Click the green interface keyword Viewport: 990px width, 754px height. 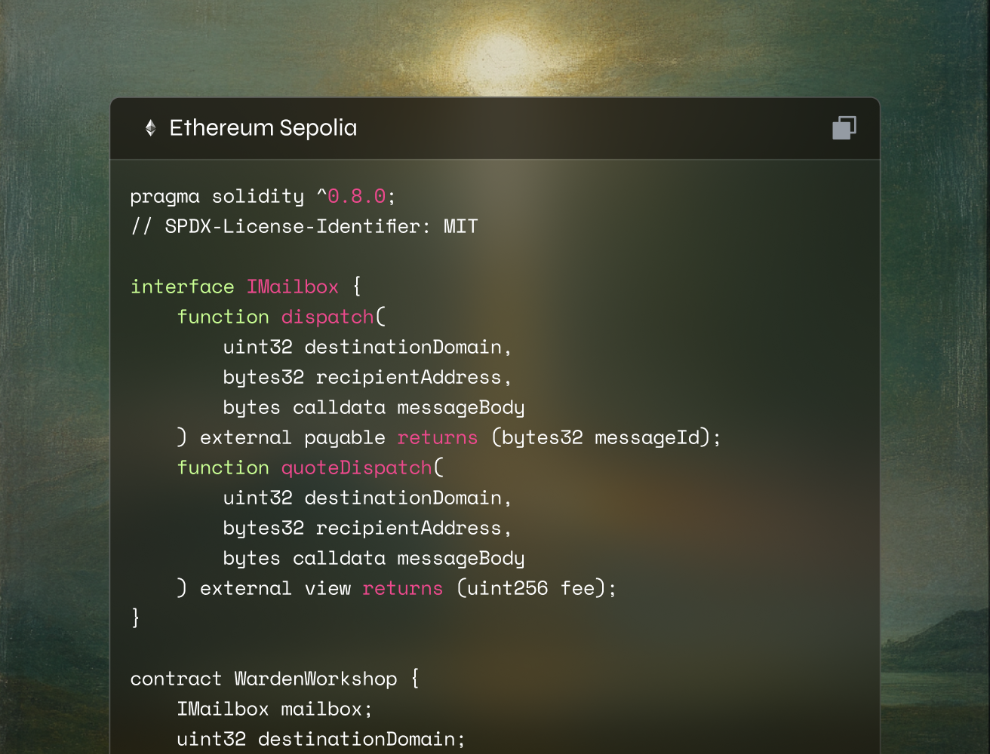182,287
